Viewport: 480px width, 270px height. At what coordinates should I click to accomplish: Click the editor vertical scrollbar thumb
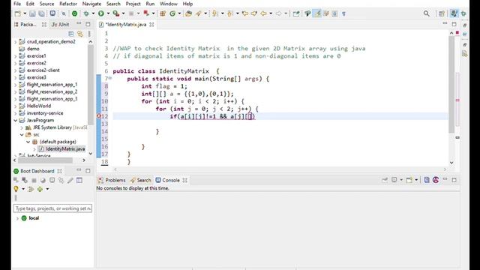pos(451,84)
